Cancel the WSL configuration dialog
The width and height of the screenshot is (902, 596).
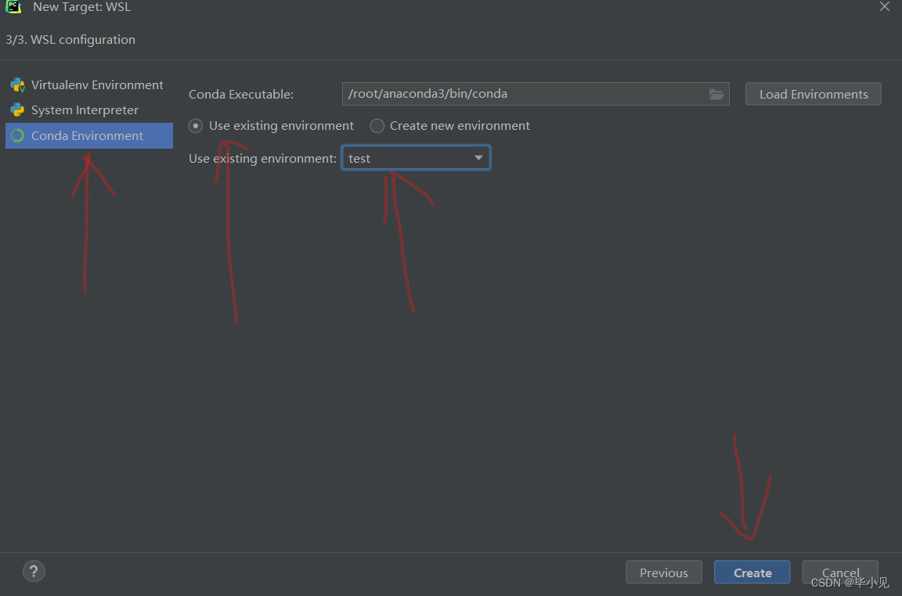click(840, 573)
